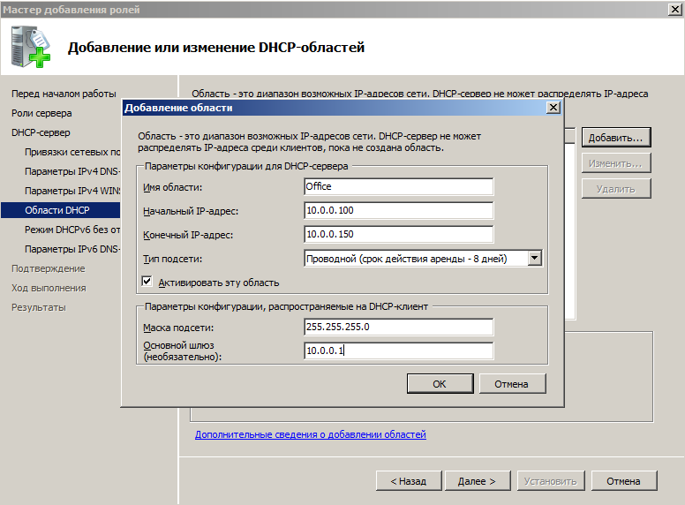The width and height of the screenshot is (685, 505).
Task: Click the 'Маска подсети:' label
Action: (178, 328)
